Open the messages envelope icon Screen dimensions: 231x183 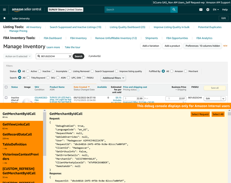click(x=201, y=10)
